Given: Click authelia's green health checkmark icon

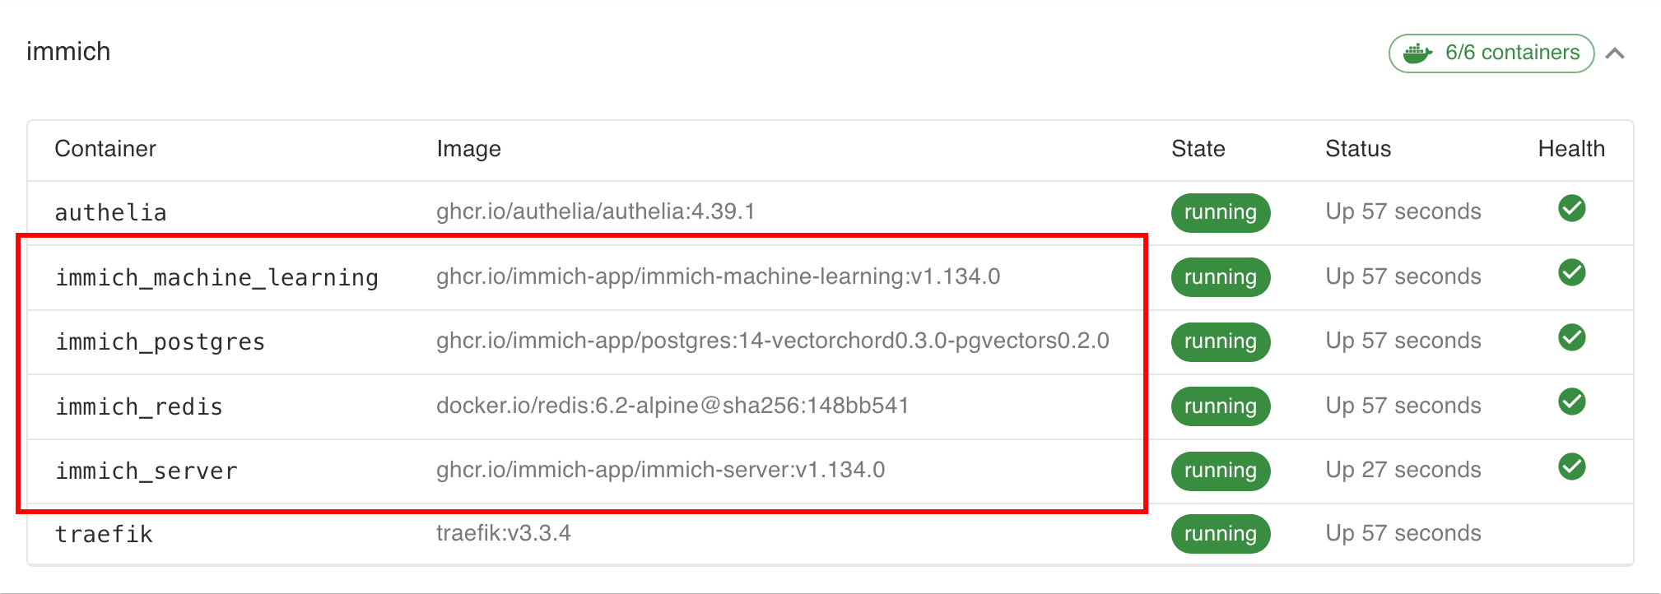Looking at the screenshot, I should [x=1571, y=208].
